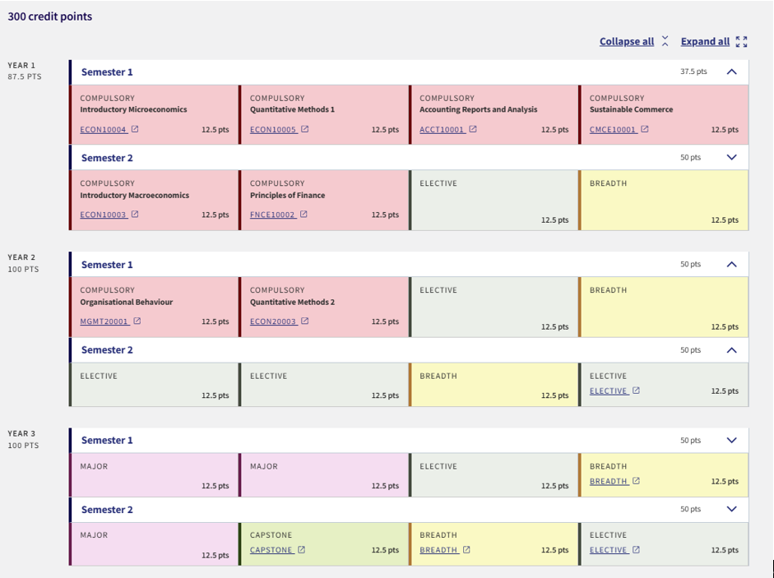Screen dimensions: 774x578
Task: Click external link icon next to MGMT20001
Action: point(137,321)
